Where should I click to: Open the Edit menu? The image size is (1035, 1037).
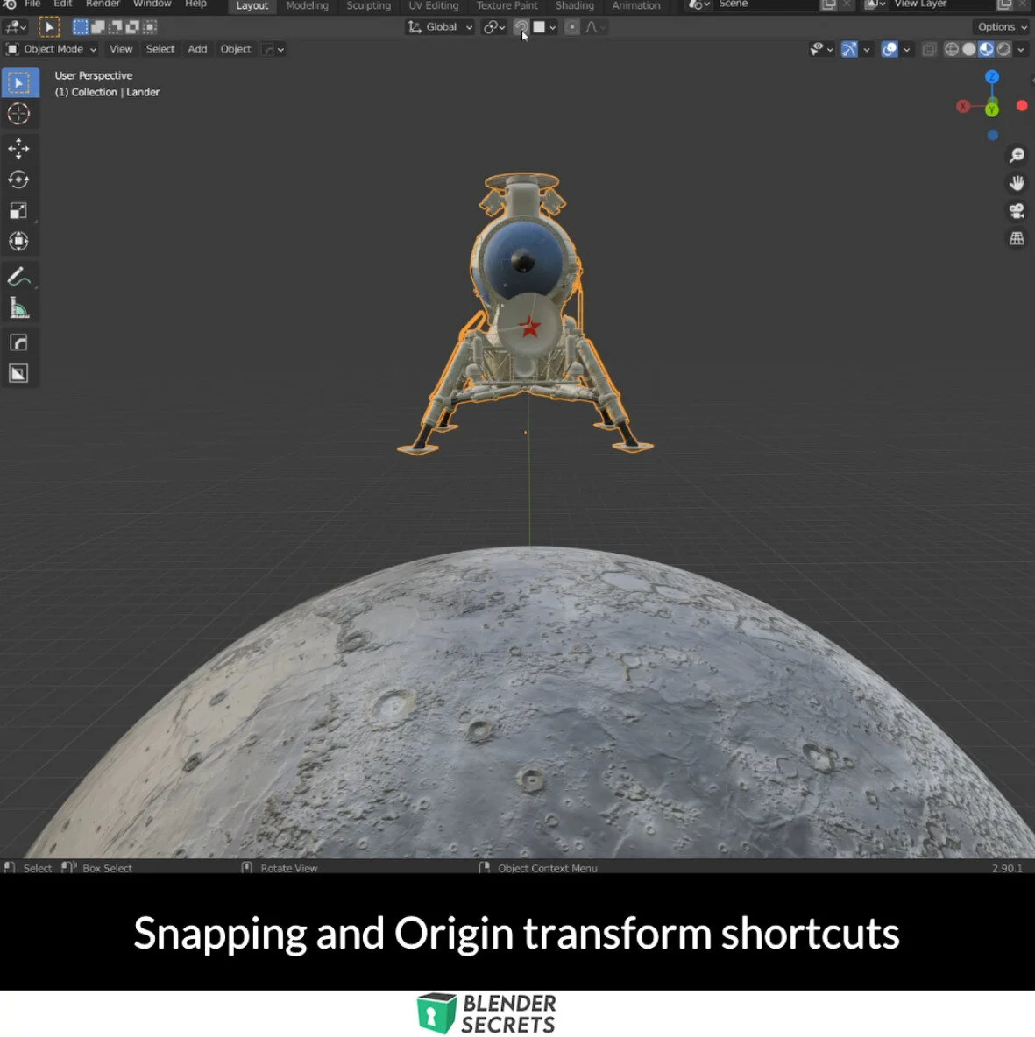[62, 4]
